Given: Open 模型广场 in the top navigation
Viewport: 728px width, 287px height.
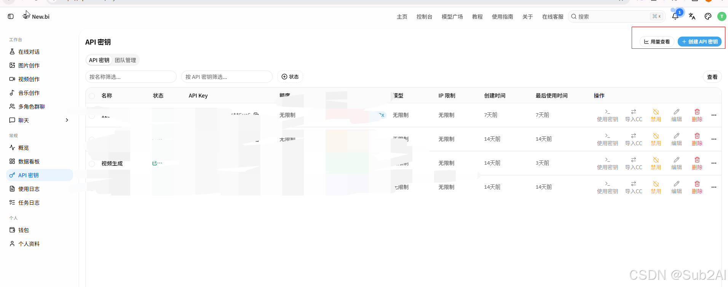Looking at the screenshot, I should click(x=452, y=17).
